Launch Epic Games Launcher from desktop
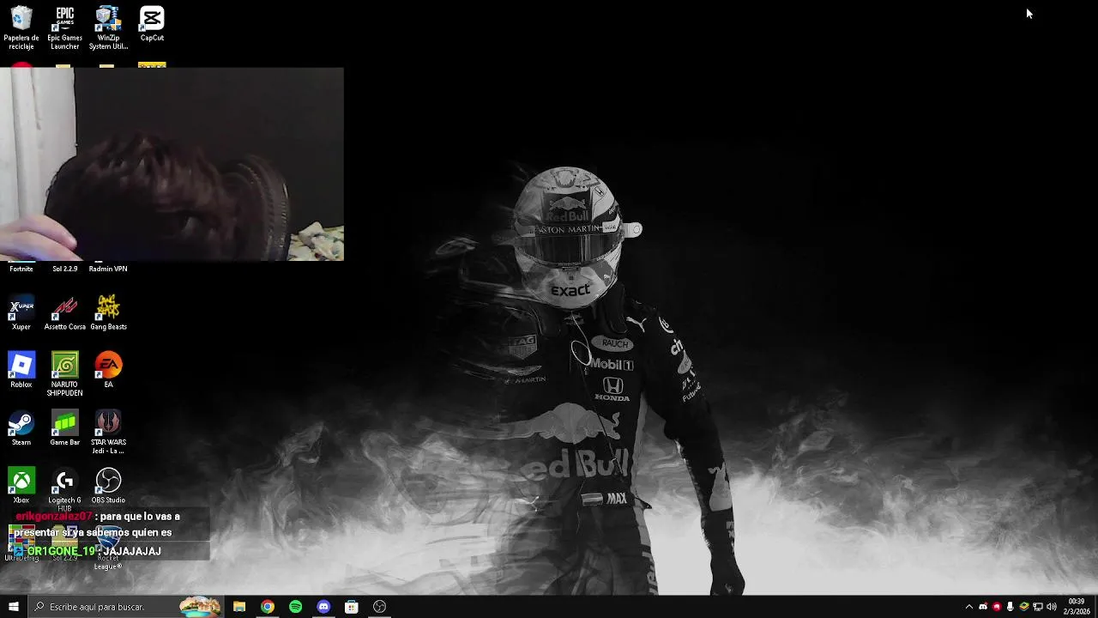This screenshot has width=1098, height=618. click(x=64, y=28)
